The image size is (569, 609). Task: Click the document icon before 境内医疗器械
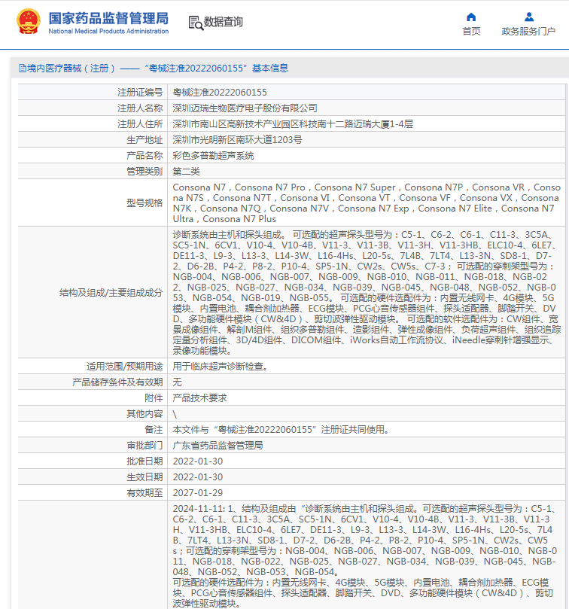pyautogui.click(x=23, y=69)
